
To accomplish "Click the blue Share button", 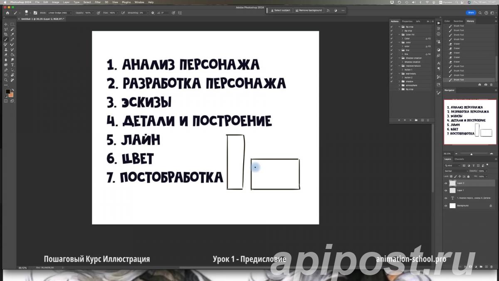I will 471,12.
